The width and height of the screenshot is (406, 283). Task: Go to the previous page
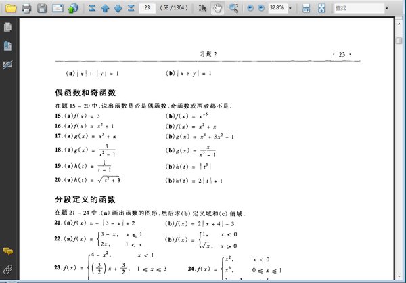coord(105,8)
